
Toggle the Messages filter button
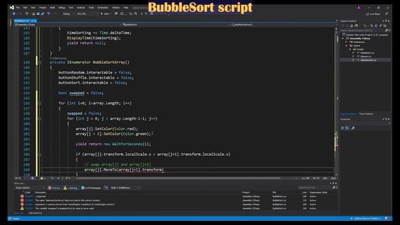pyautogui.click(x=91, y=187)
